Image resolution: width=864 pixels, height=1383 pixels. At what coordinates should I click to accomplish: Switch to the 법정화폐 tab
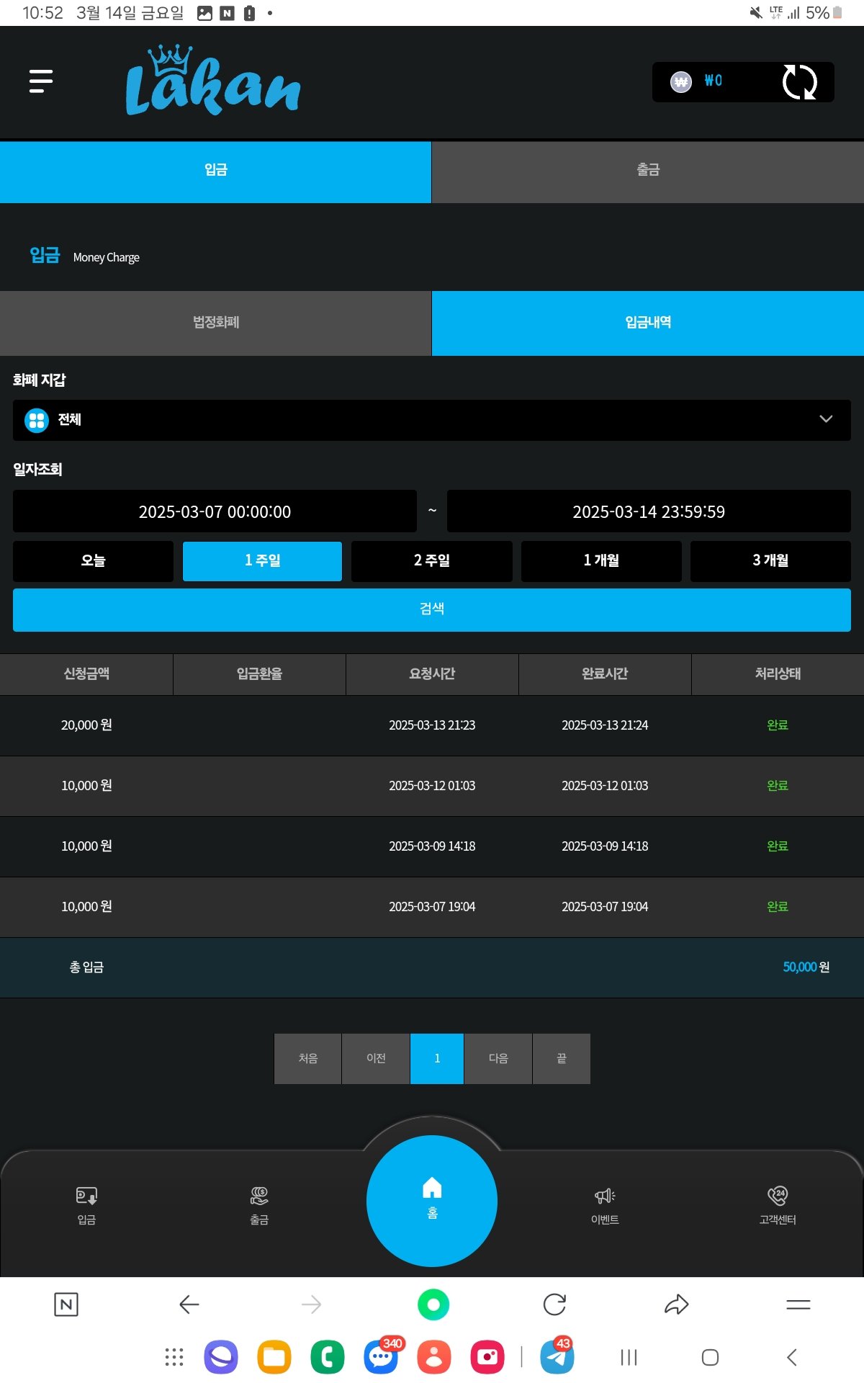click(215, 323)
